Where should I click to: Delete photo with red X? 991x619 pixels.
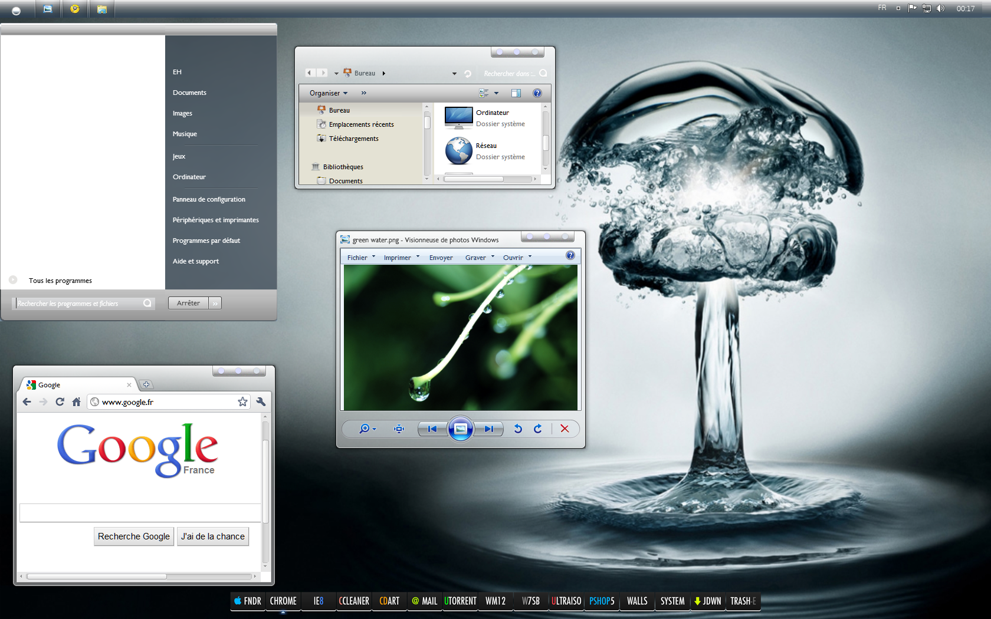[x=565, y=429]
